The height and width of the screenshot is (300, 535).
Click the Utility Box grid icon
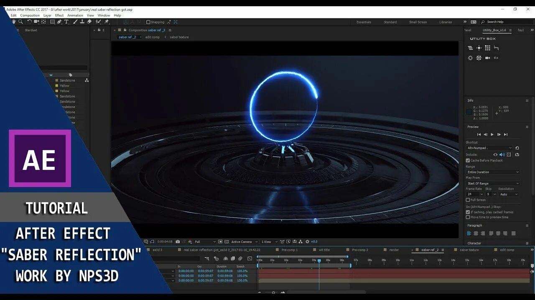487,48
